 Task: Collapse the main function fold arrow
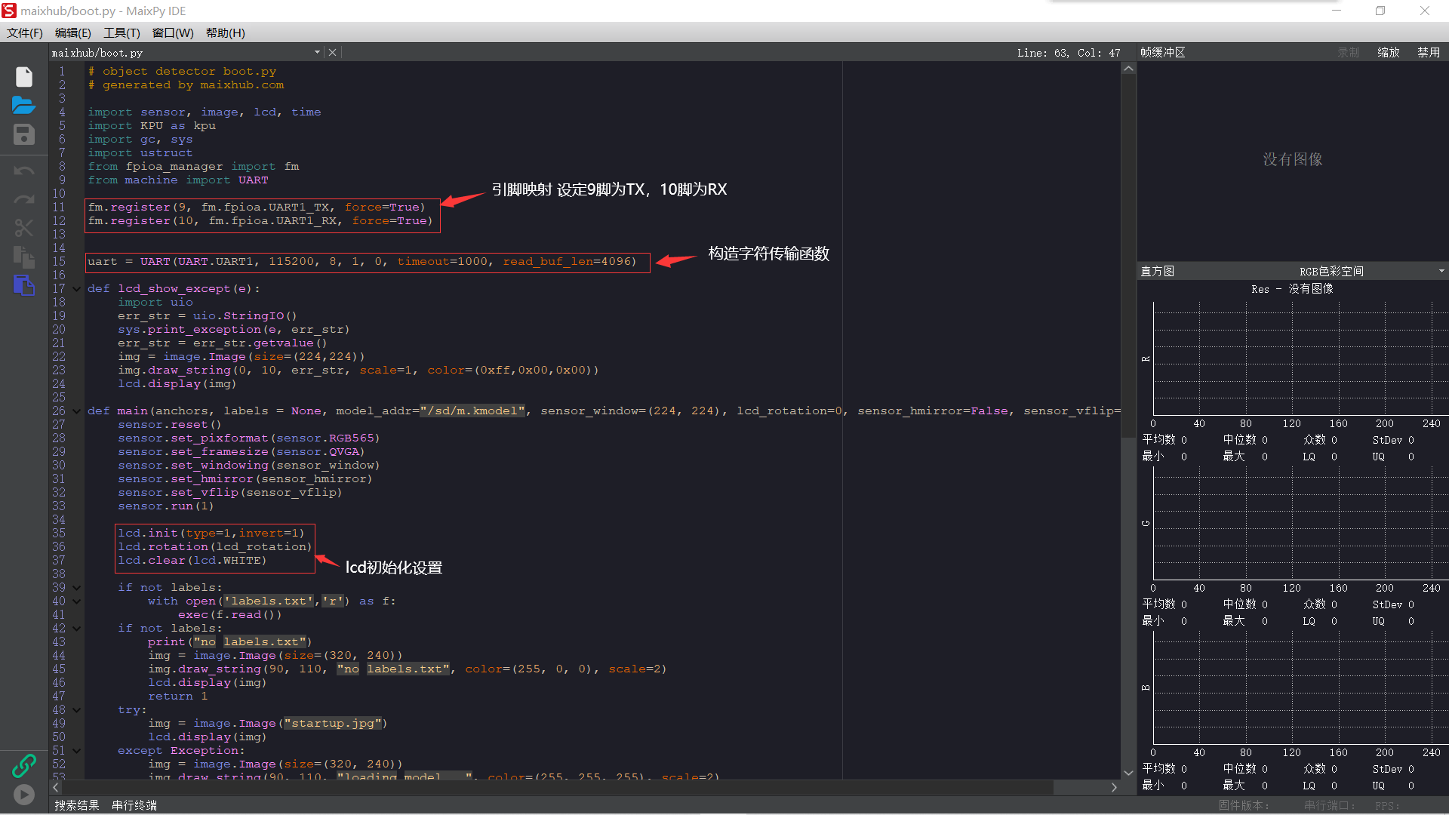click(77, 411)
